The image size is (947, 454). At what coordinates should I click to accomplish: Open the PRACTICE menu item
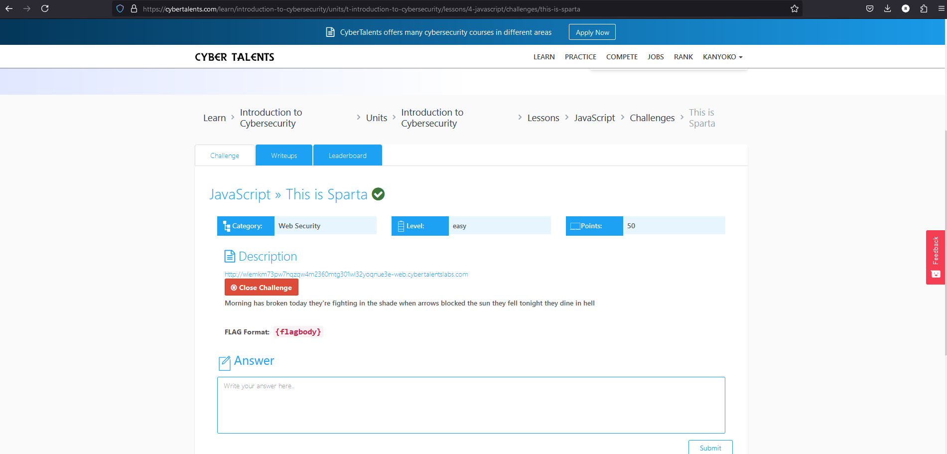580,57
